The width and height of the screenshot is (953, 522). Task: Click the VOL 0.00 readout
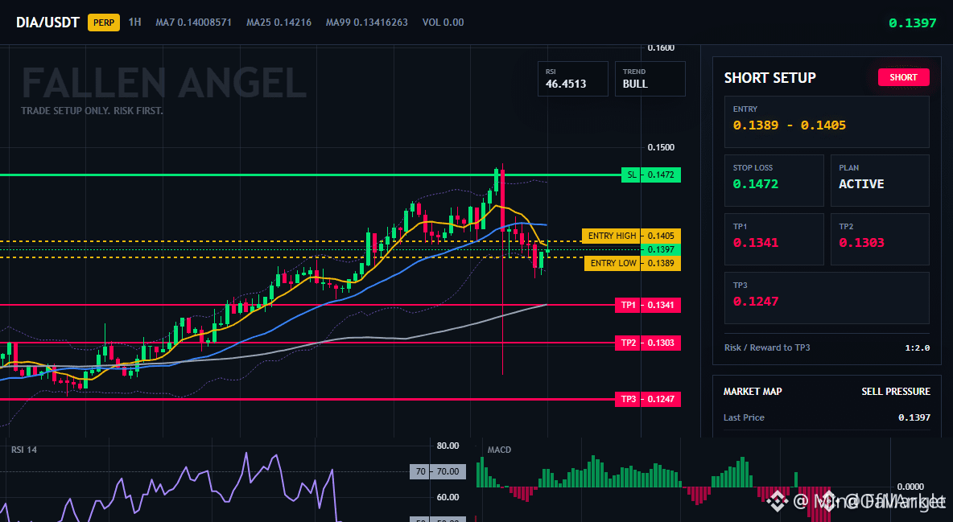443,23
